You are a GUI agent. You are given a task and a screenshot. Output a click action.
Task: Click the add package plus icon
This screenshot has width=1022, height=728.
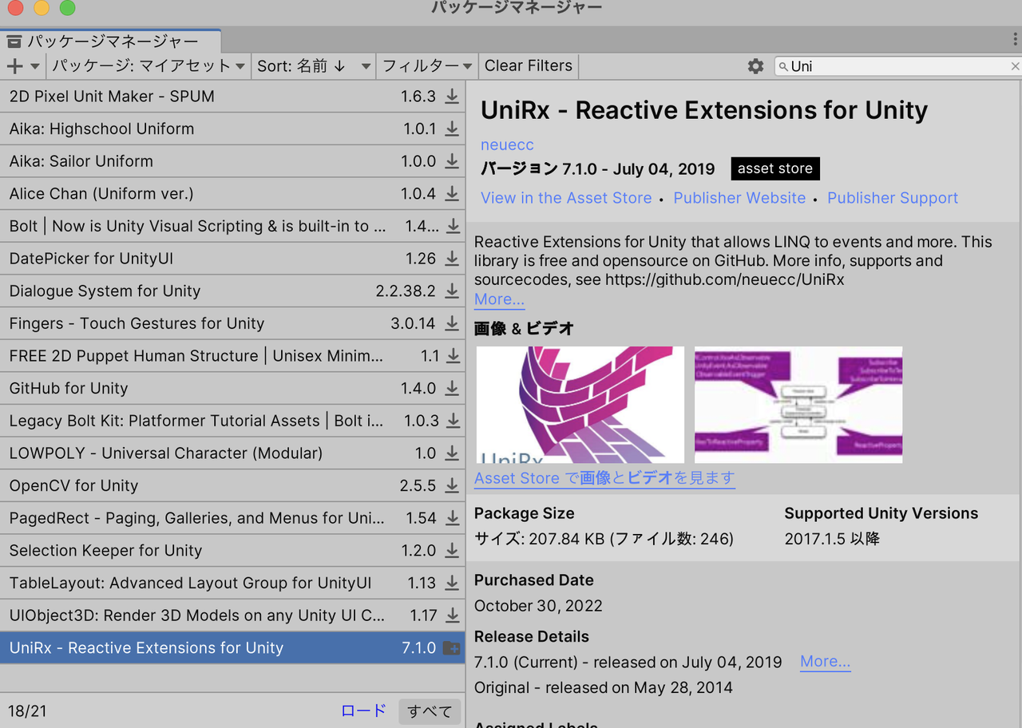(14, 66)
